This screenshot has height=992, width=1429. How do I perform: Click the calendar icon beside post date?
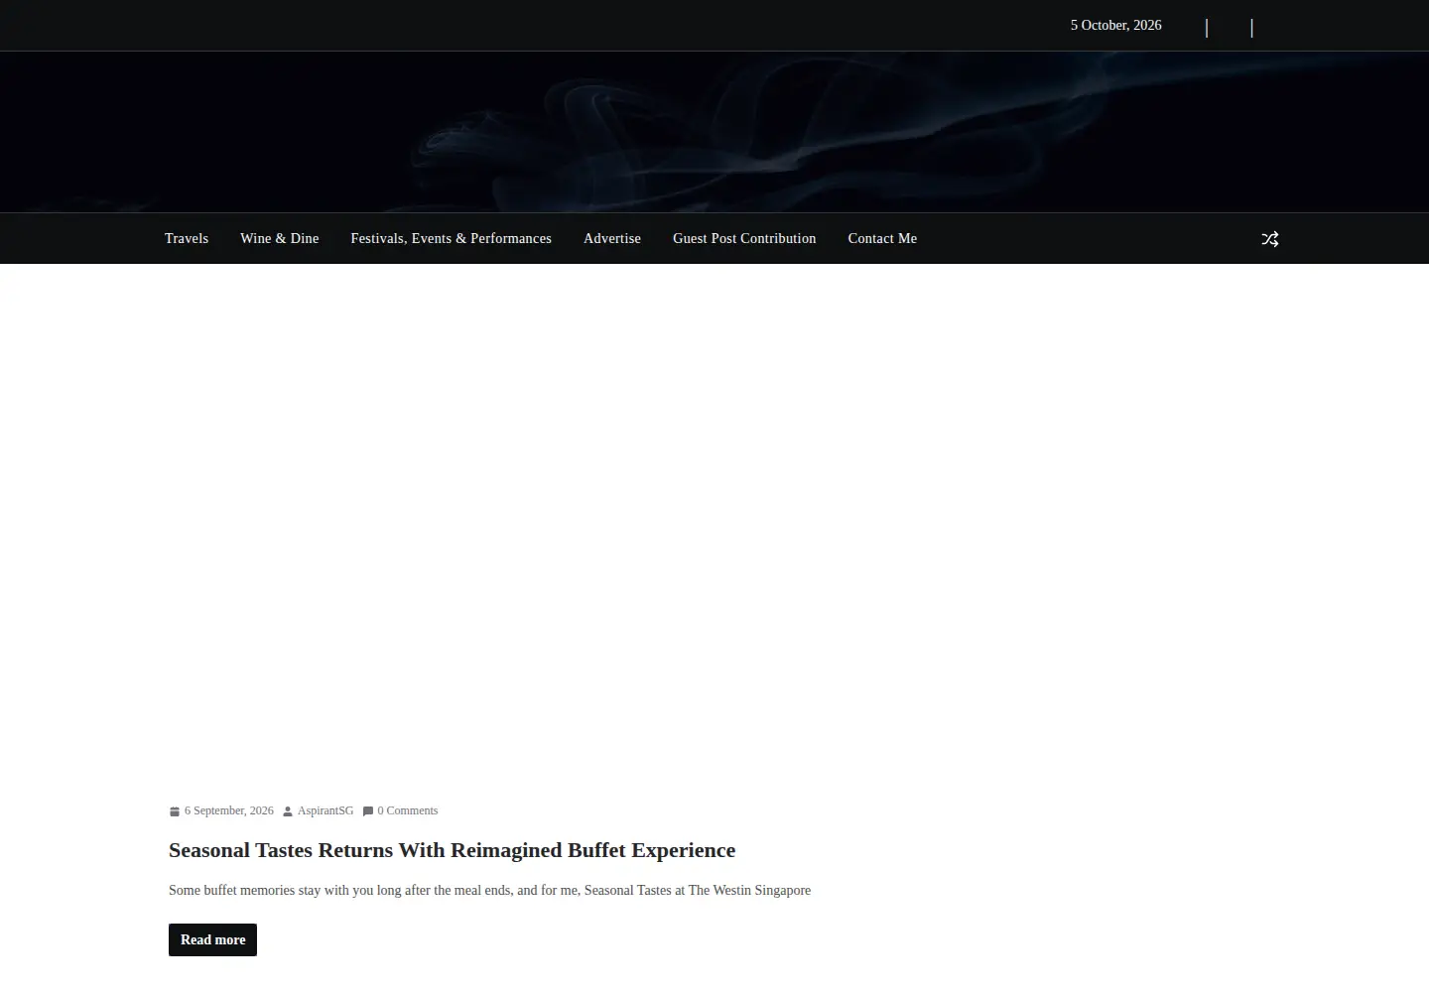[x=175, y=811]
